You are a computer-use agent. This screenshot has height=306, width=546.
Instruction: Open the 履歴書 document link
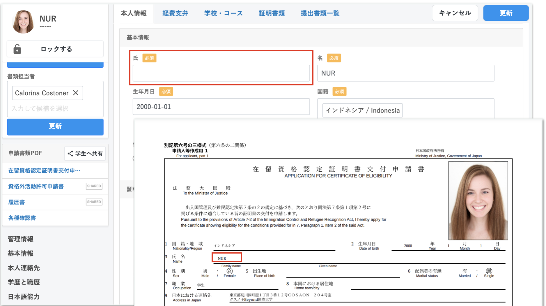16,202
